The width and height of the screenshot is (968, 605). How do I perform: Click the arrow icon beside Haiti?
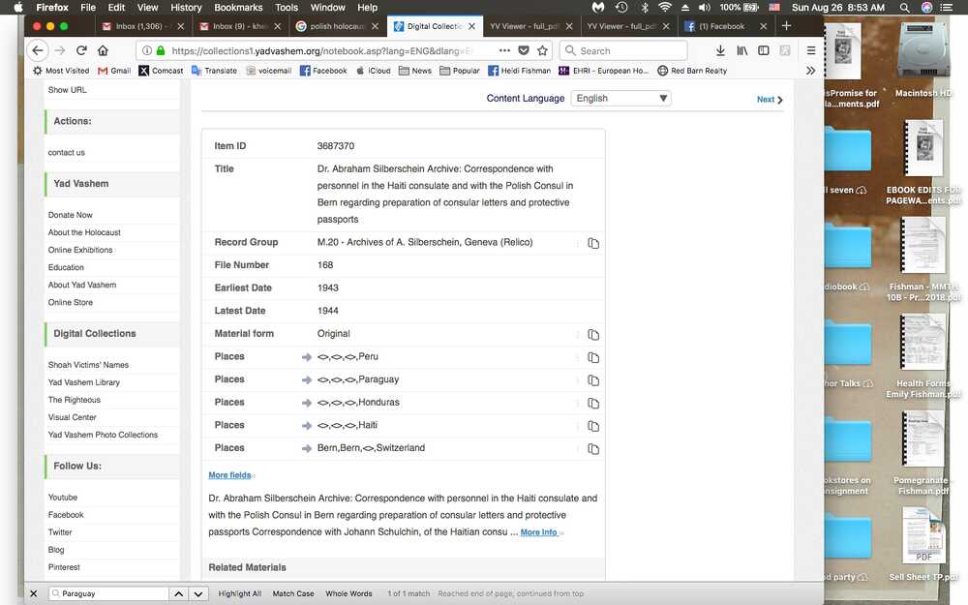pos(306,425)
